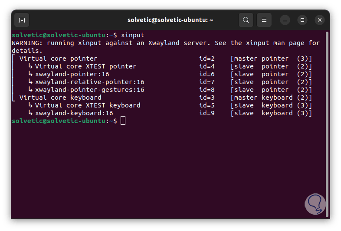Minimize the terminal window
341x231 pixels.
tap(285, 20)
